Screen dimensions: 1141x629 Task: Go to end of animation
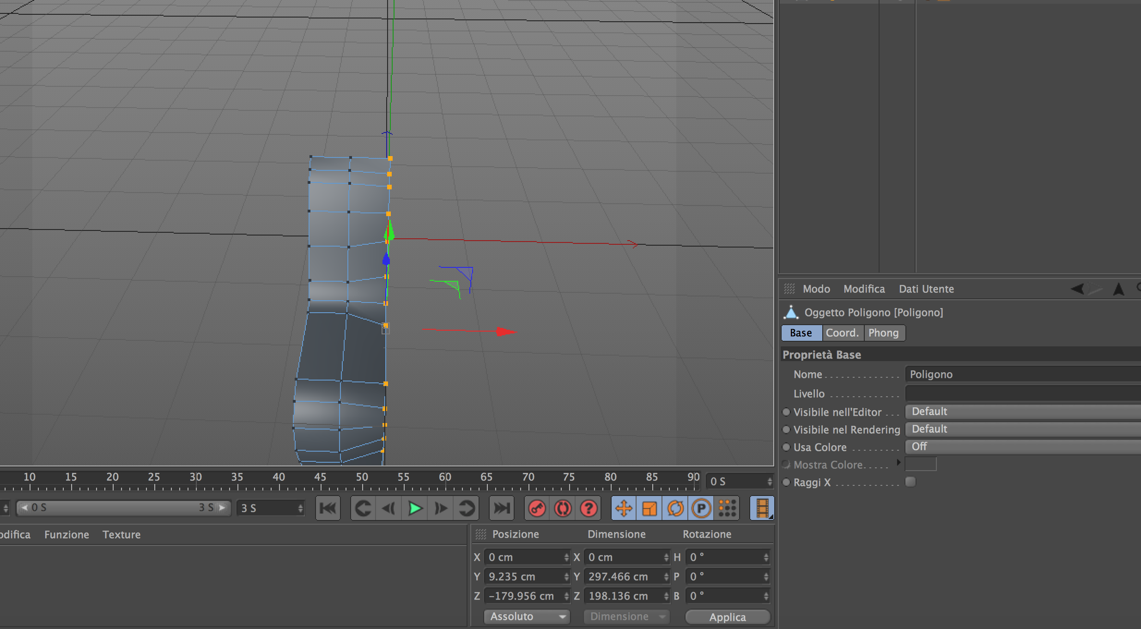tap(501, 508)
